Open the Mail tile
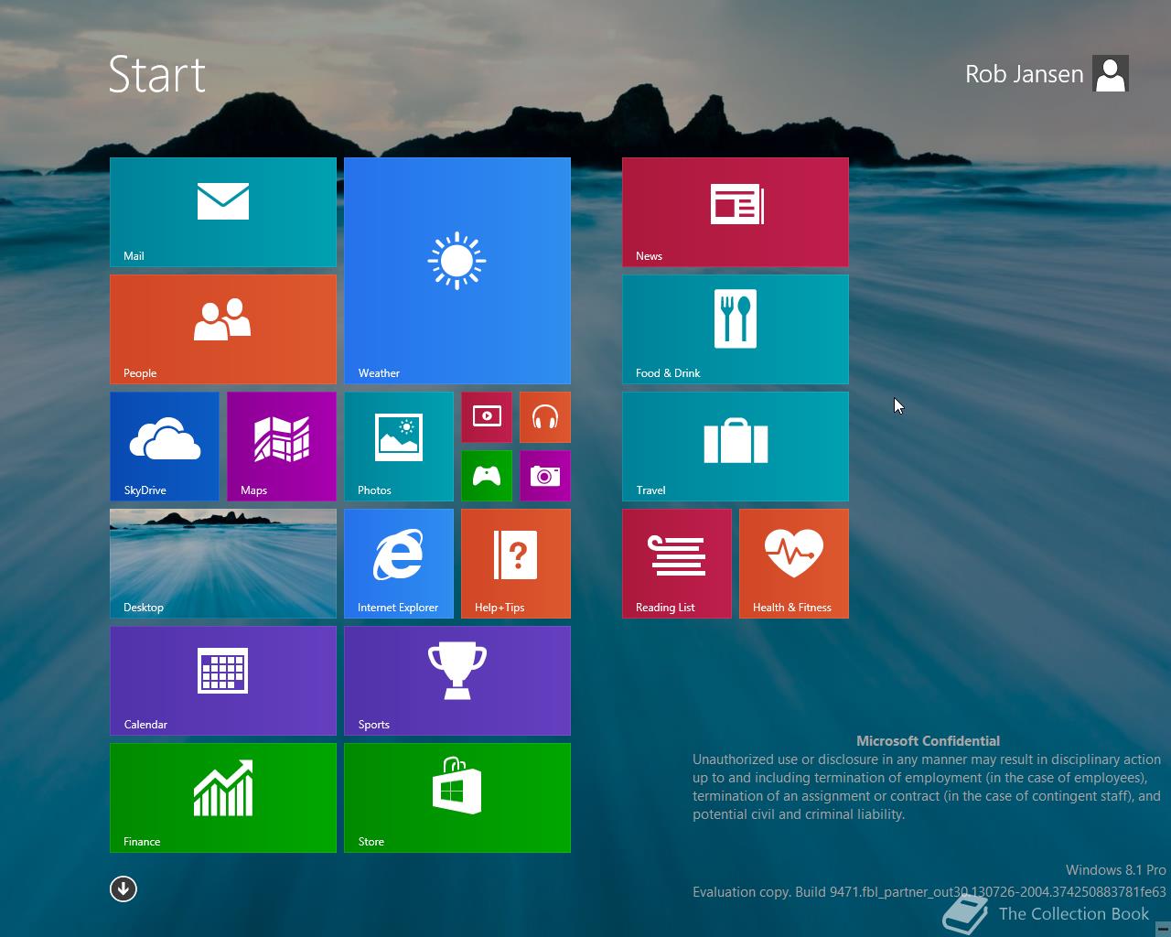This screenshot has width=1171, height=937. click(x=223, y=212)
